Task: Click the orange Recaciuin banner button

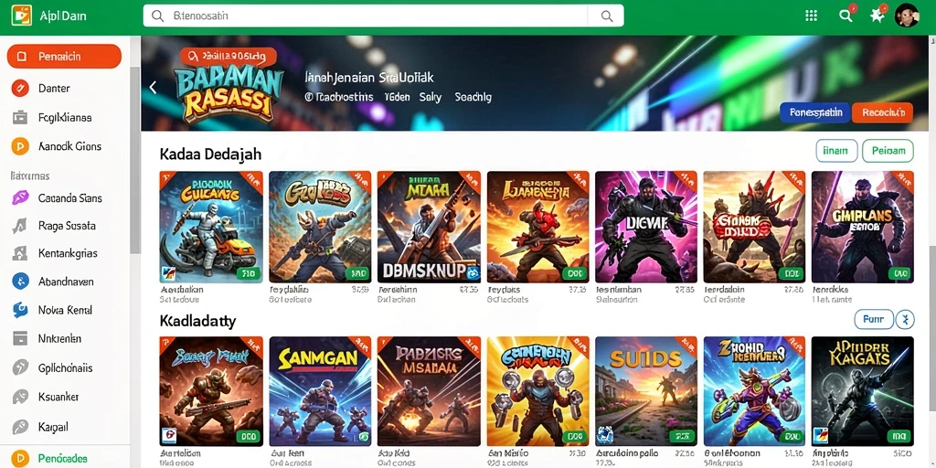Action: point(882,112)
